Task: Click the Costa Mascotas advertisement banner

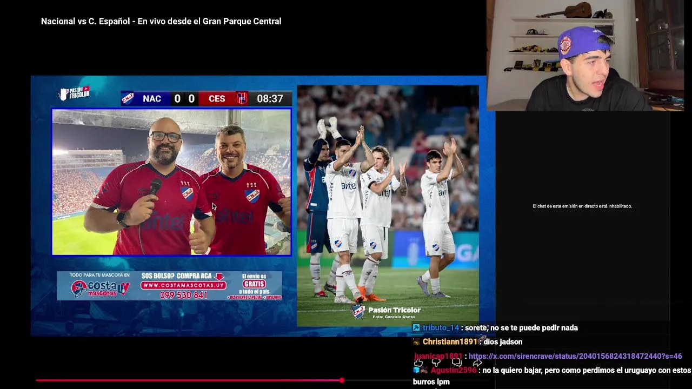Action: [x=169, y=286]
